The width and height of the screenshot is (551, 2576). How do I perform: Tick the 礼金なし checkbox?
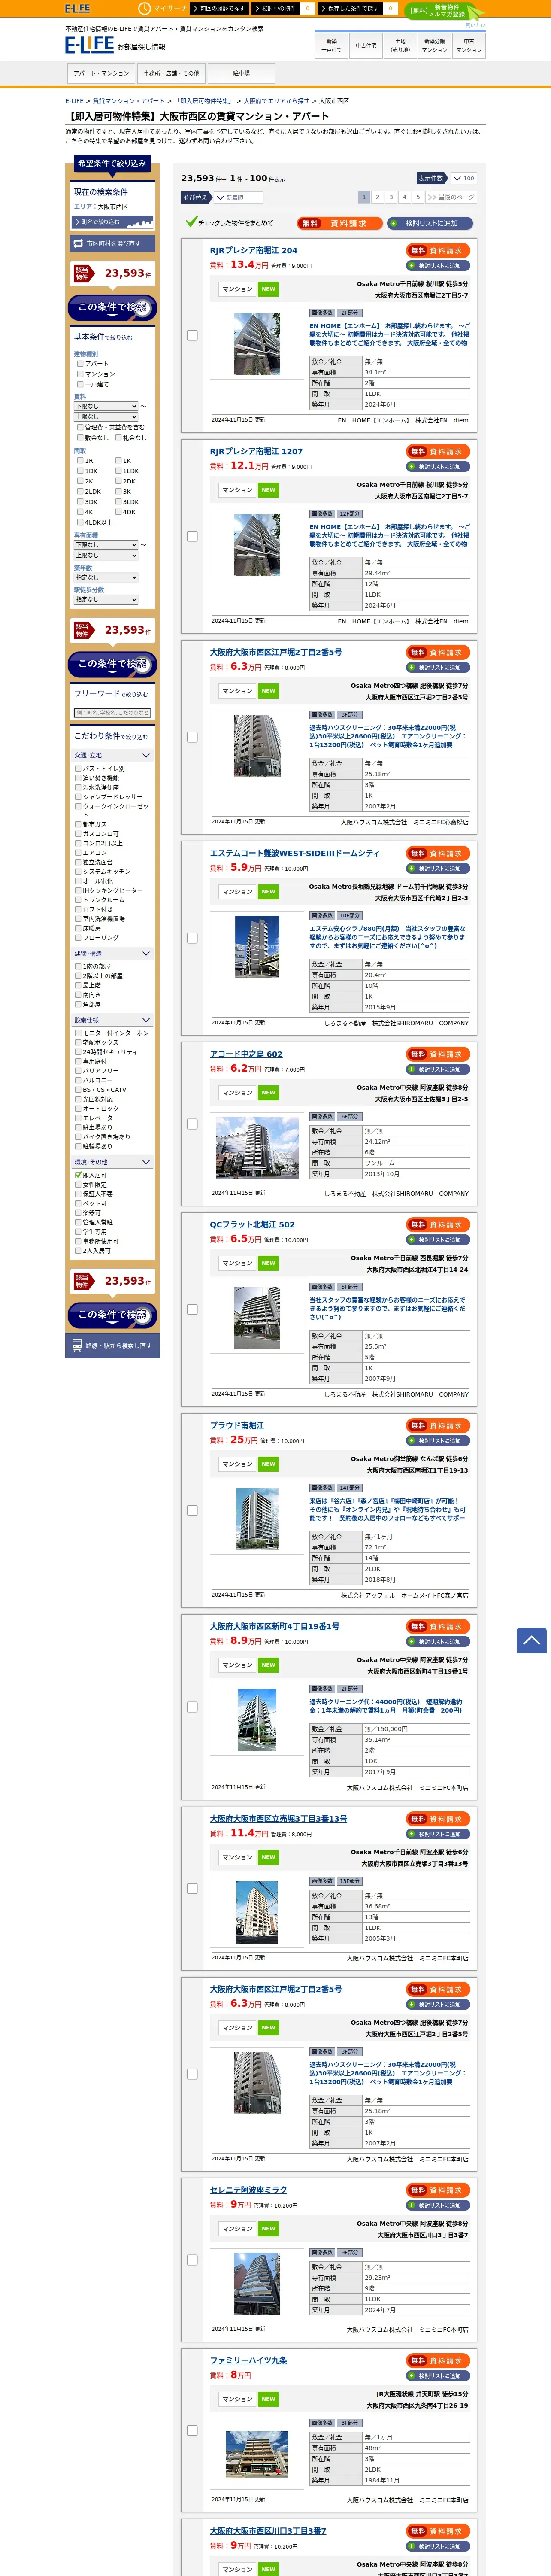118,437
